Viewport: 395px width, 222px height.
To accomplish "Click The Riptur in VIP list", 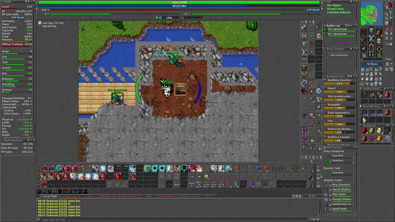I will pos(334,5).
